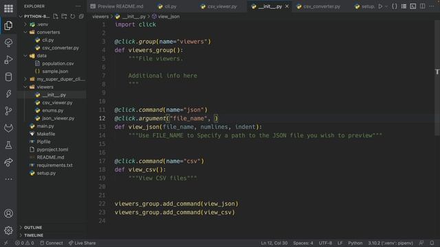Viewport: 440px width, 247px height.
Task: Close the __init__.py tab
Action: (287, 6)
